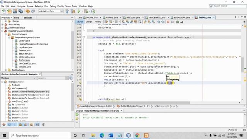Viewport: 247px width, 139px height.
Task: Close the fireDoc.java tab
Action: tap(214, 17)
